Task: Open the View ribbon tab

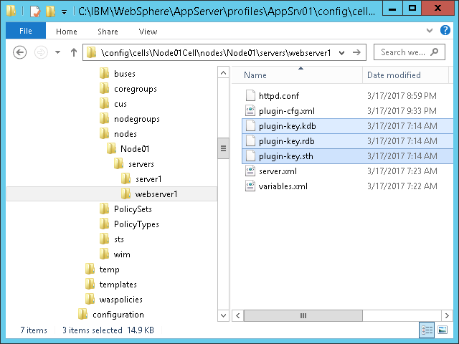Action: point(148,32)
